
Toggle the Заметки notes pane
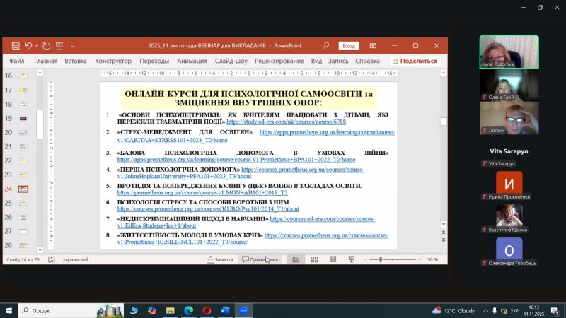click(x=219, y=260)
